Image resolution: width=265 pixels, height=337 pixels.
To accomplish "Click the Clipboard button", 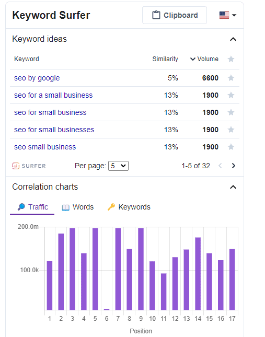I will [174, 15].
